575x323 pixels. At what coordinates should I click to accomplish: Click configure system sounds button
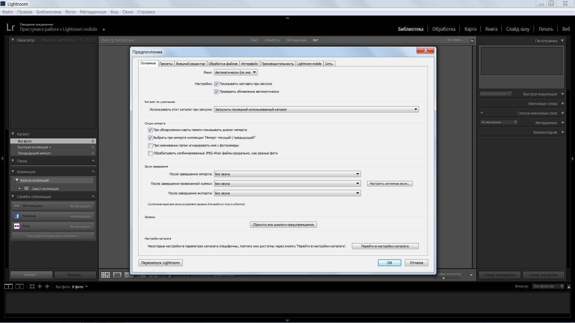click(x=390, y=184)
